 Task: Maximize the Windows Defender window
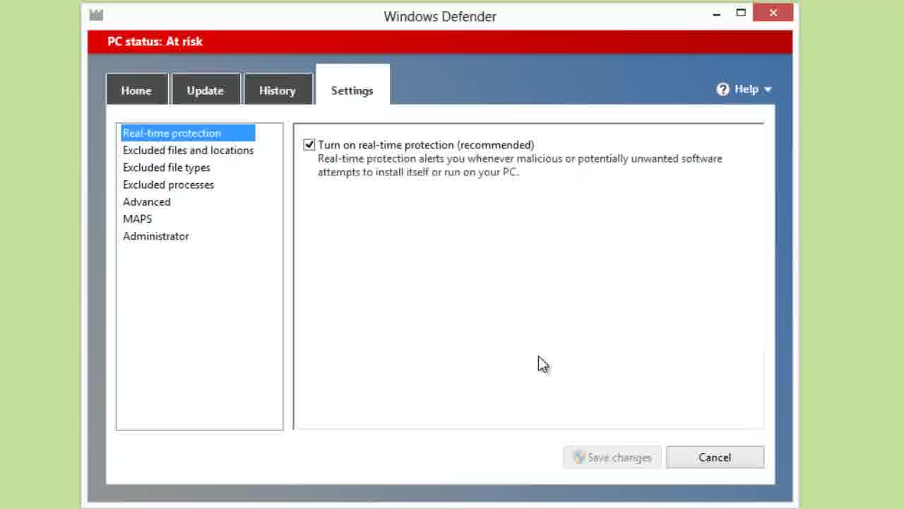(741, 13)
